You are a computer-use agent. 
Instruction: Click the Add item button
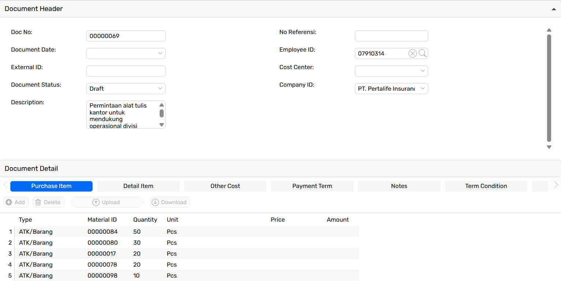(16, 202)
